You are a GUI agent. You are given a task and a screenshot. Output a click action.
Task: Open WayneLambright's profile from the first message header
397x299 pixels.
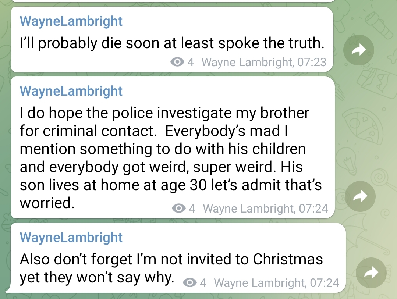coord(71,21)
